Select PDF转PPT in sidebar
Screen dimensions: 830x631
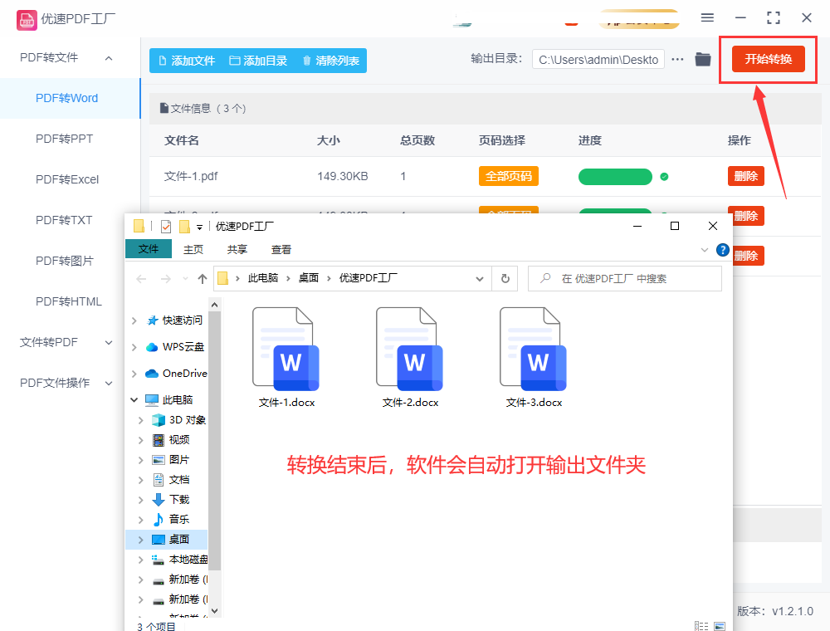pos(64,139)
